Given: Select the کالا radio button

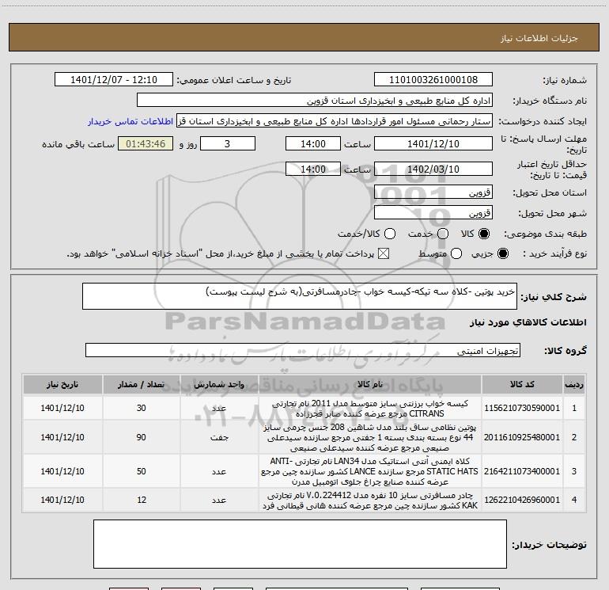Looking at the screenshot, I should pos(484,234).
